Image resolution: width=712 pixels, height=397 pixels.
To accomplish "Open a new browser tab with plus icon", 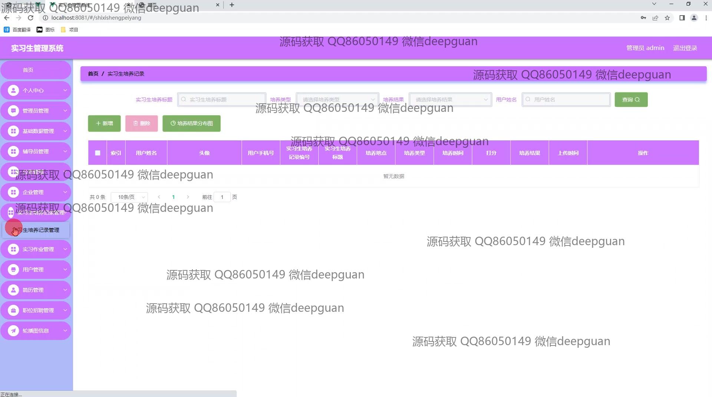I will coord(232,5).
